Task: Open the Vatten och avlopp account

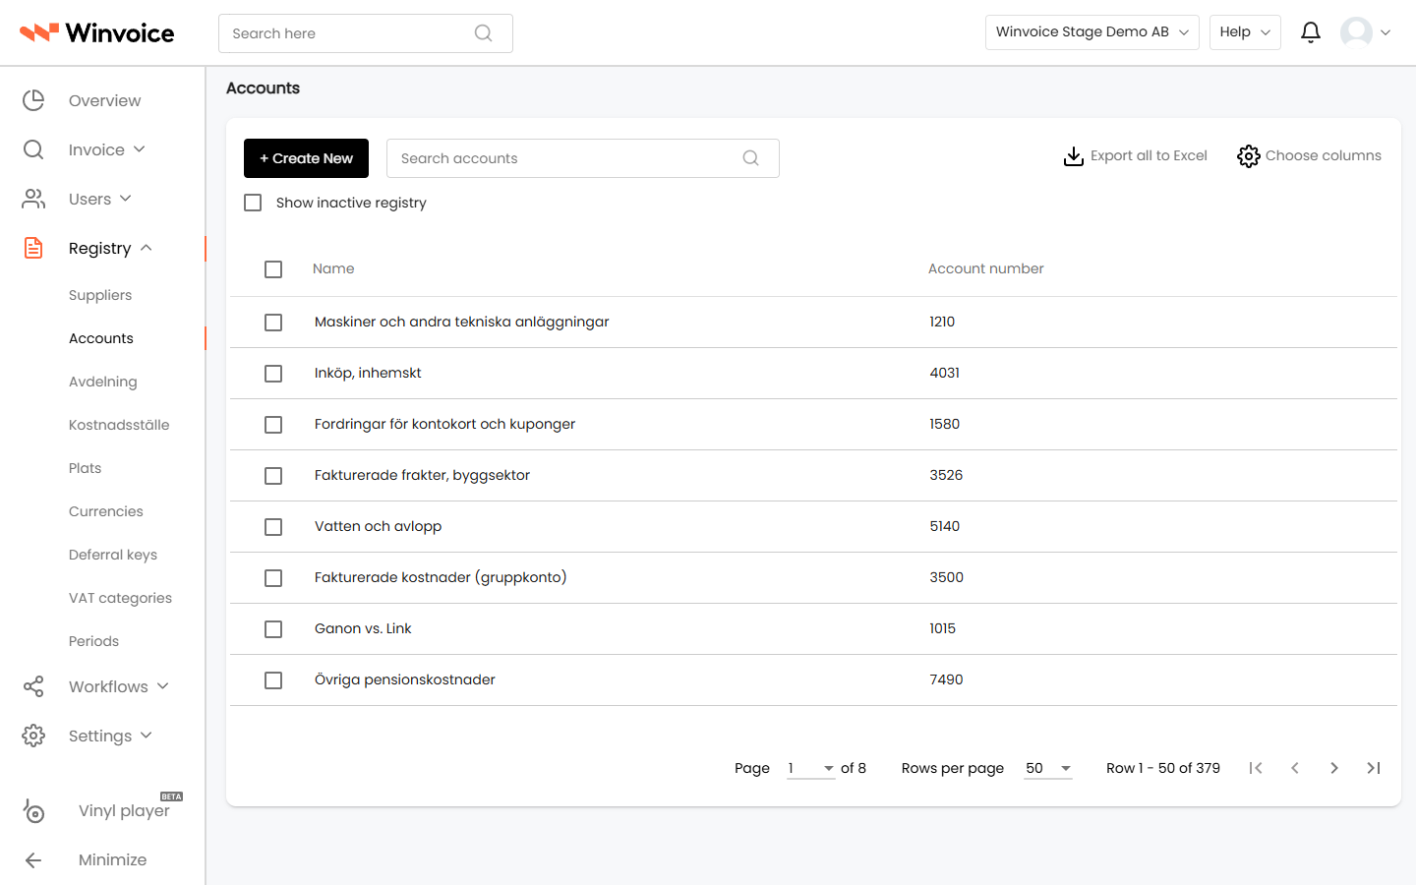Action: [x=378, y=526]
